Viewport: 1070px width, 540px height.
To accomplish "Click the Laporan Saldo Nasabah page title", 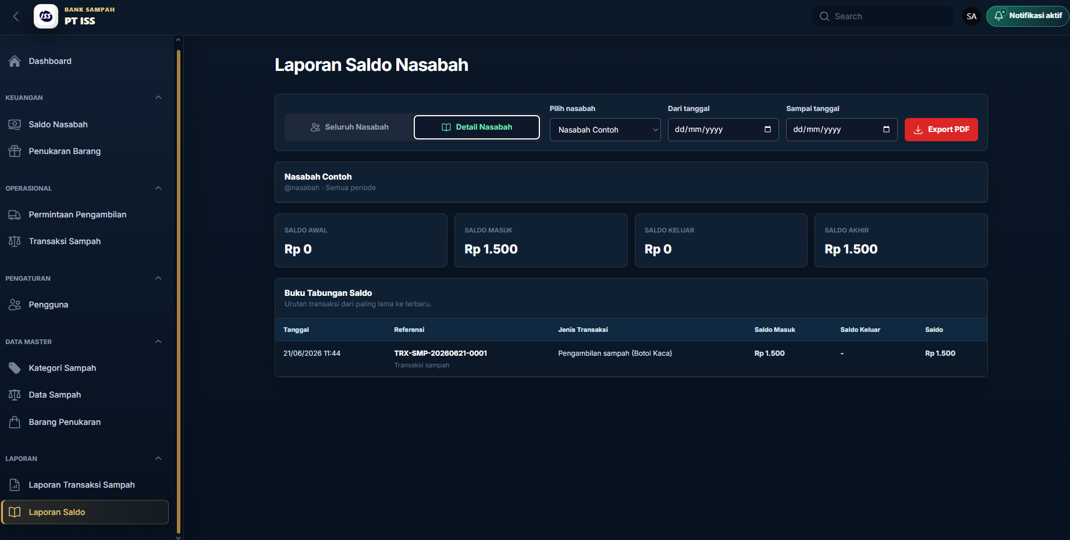I will pyautogui.click(x=371, y=65).
